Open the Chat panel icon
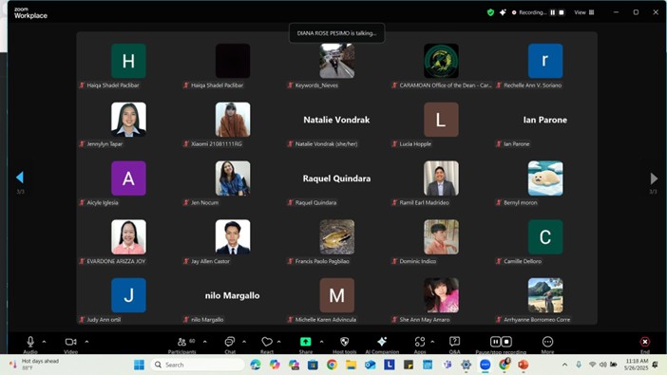The height and width of the screenshot is (375, 667). (x=230, y=342)
